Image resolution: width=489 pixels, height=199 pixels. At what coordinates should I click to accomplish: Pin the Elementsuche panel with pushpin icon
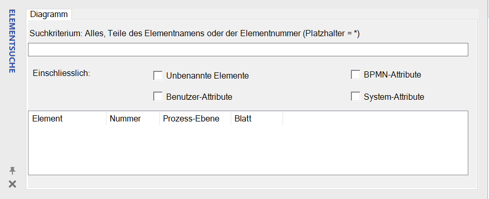12,171
